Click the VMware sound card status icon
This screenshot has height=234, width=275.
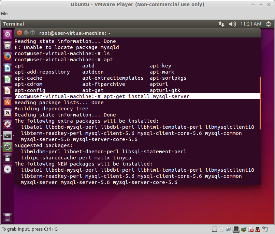pos(244,229)
